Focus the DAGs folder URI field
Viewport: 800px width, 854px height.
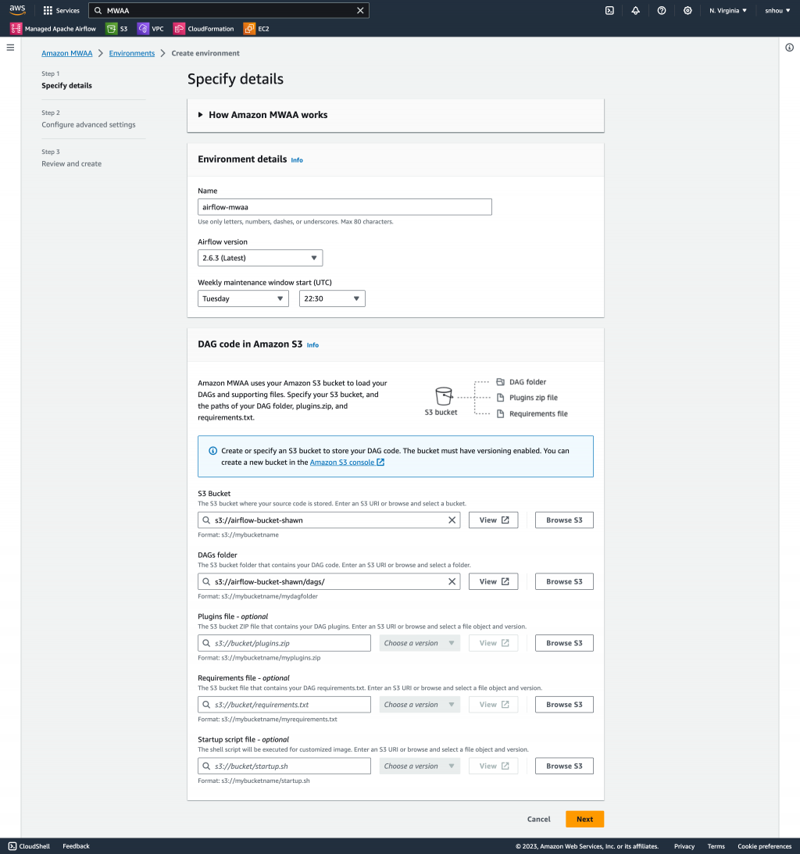click(329, 581)
